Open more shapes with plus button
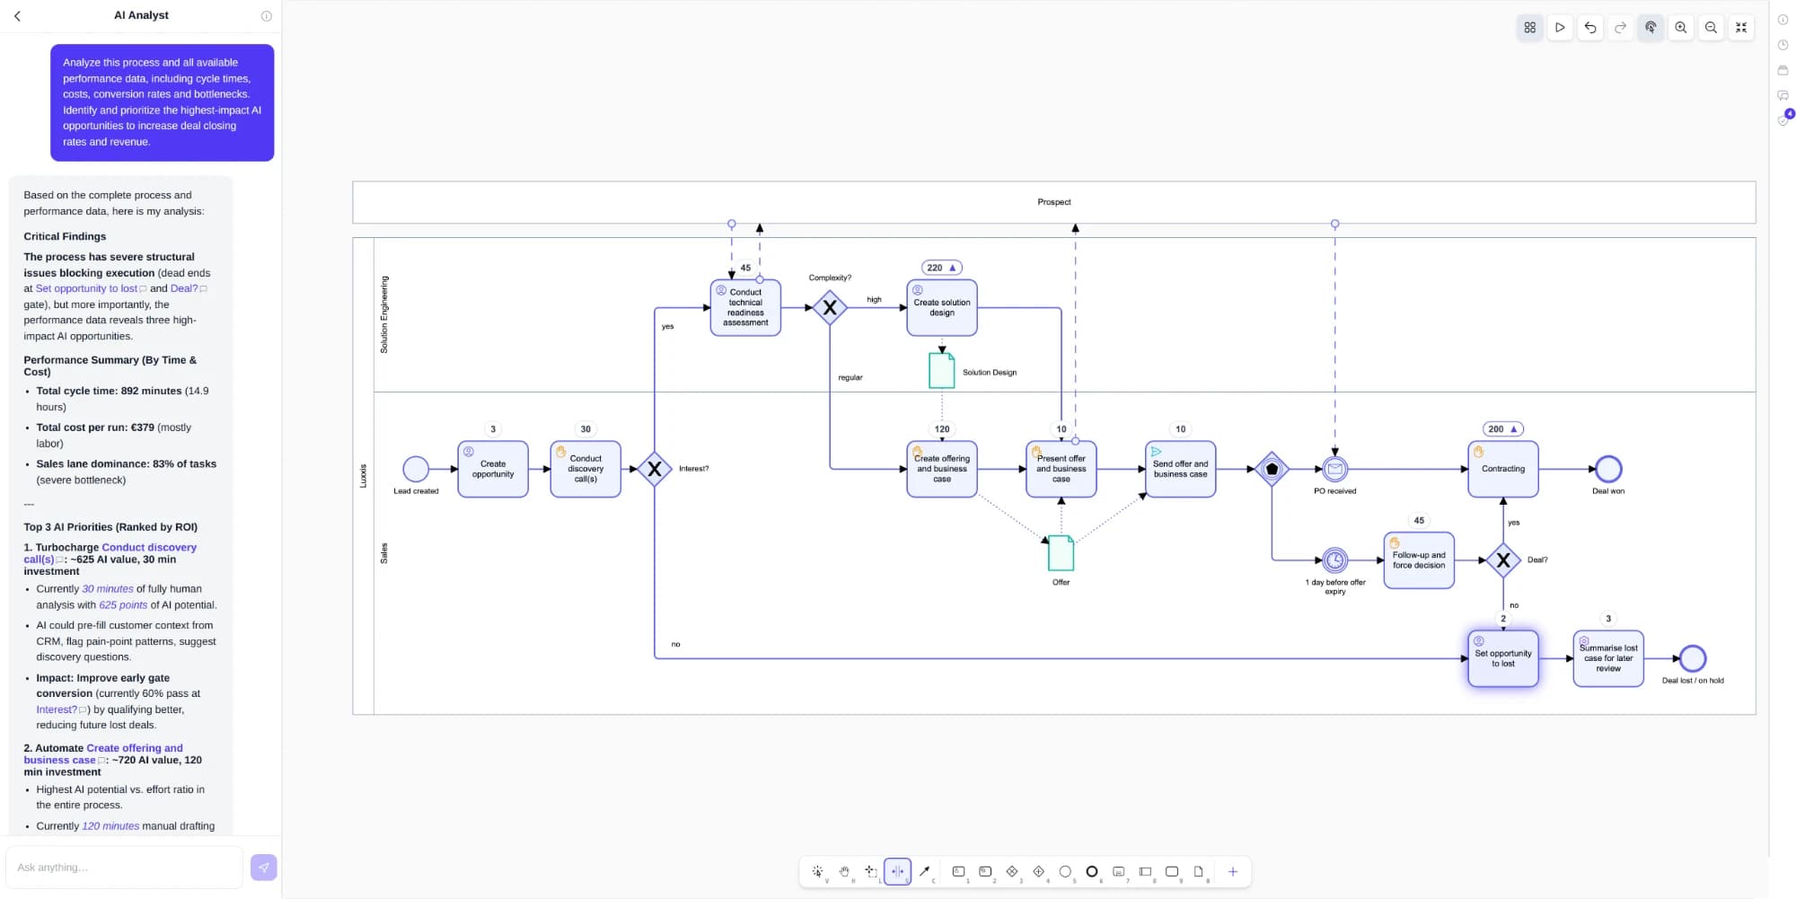The height and width of the screenshot is (899, 1796). coord(1232,871)
